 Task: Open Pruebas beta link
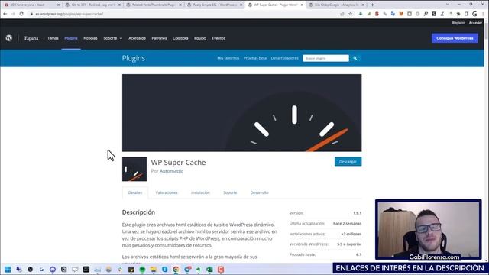[255, 58]
